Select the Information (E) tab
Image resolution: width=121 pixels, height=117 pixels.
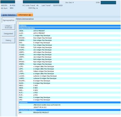coord(25,15)
